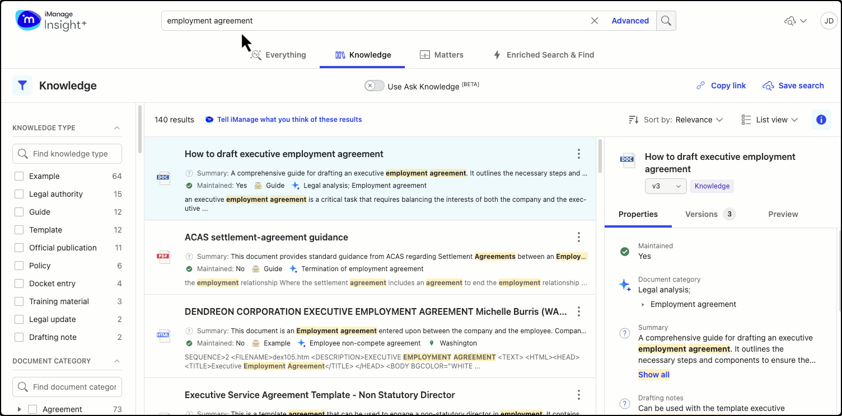Clear the search box with X icon

pos(595,21)
